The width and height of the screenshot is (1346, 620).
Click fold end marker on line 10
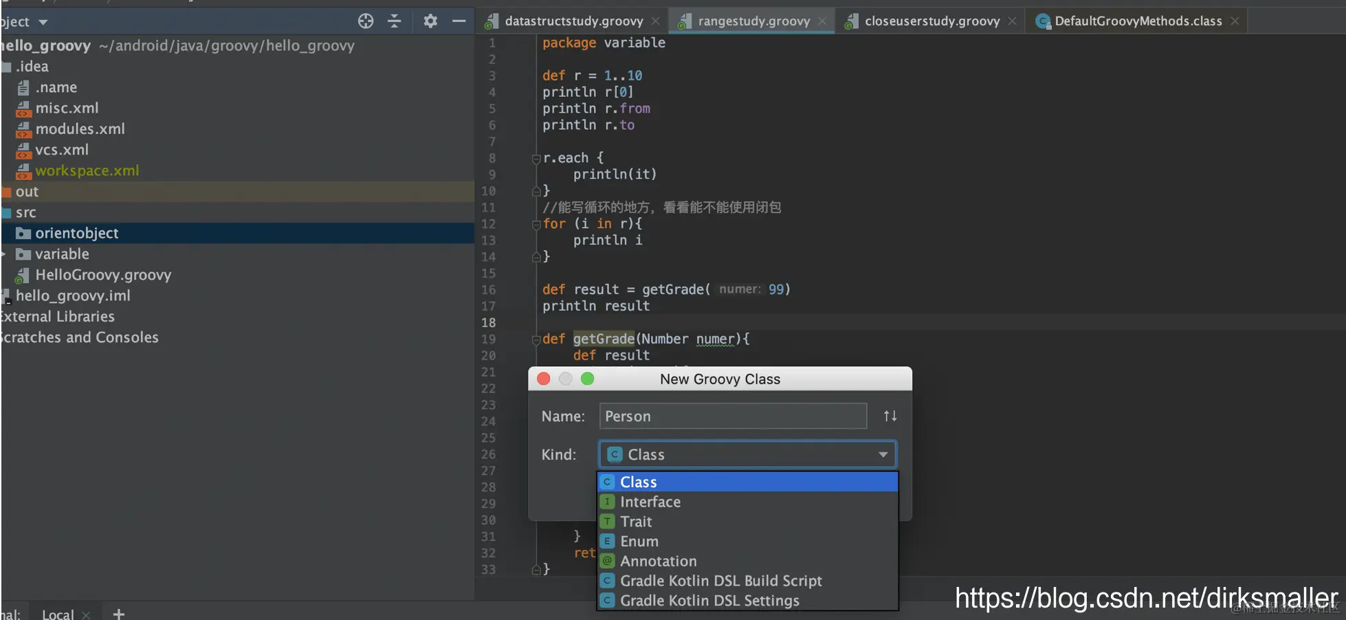coord(536,191)
